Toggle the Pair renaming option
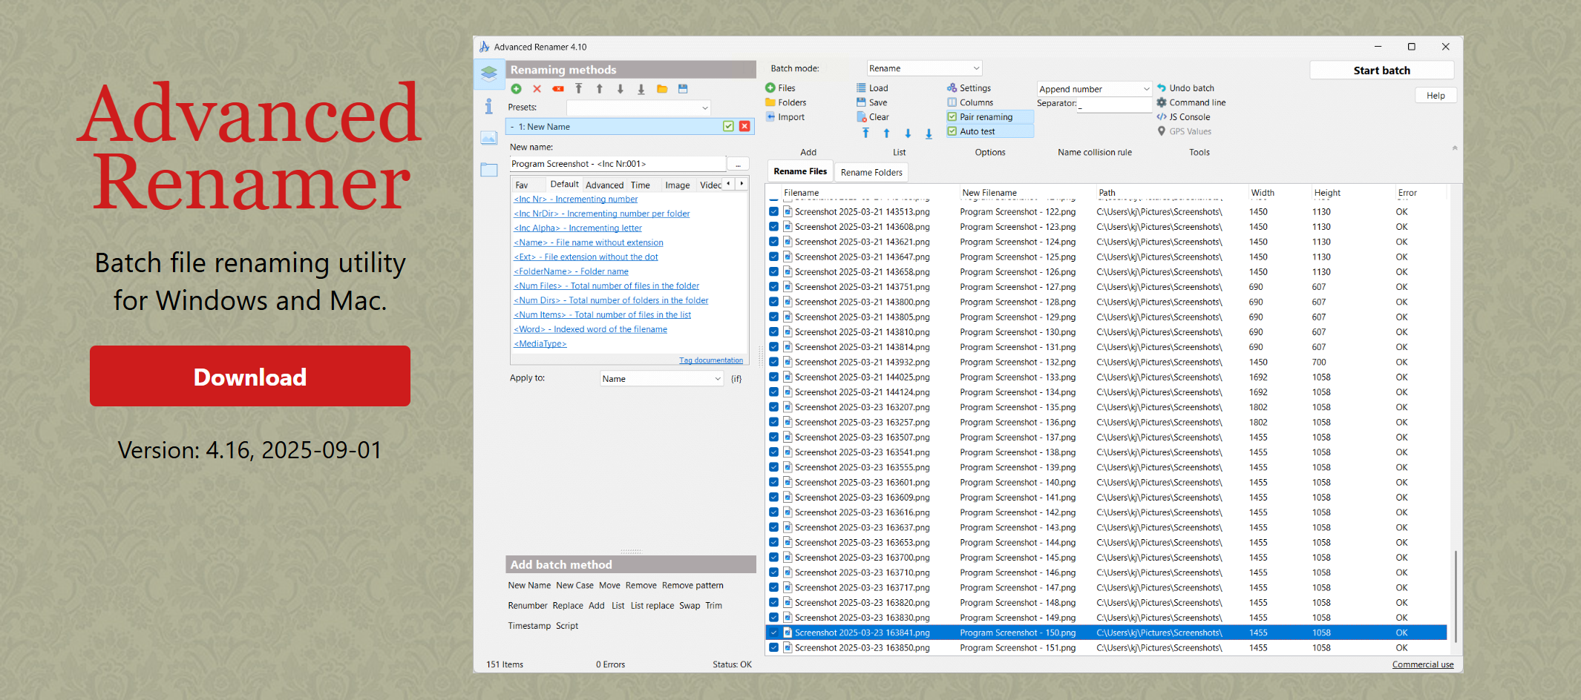1581x700 pixels. click(989, 117)
